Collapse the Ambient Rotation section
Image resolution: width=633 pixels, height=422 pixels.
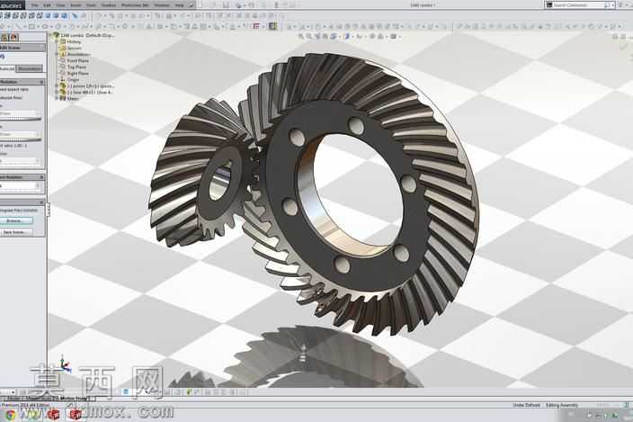point(41,177)
